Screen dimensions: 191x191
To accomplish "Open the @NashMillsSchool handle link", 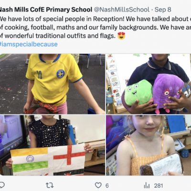I will tap(122, 10).
